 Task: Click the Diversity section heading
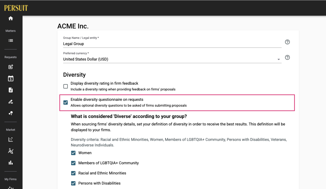pyautogui.click(x=74, y=75)
